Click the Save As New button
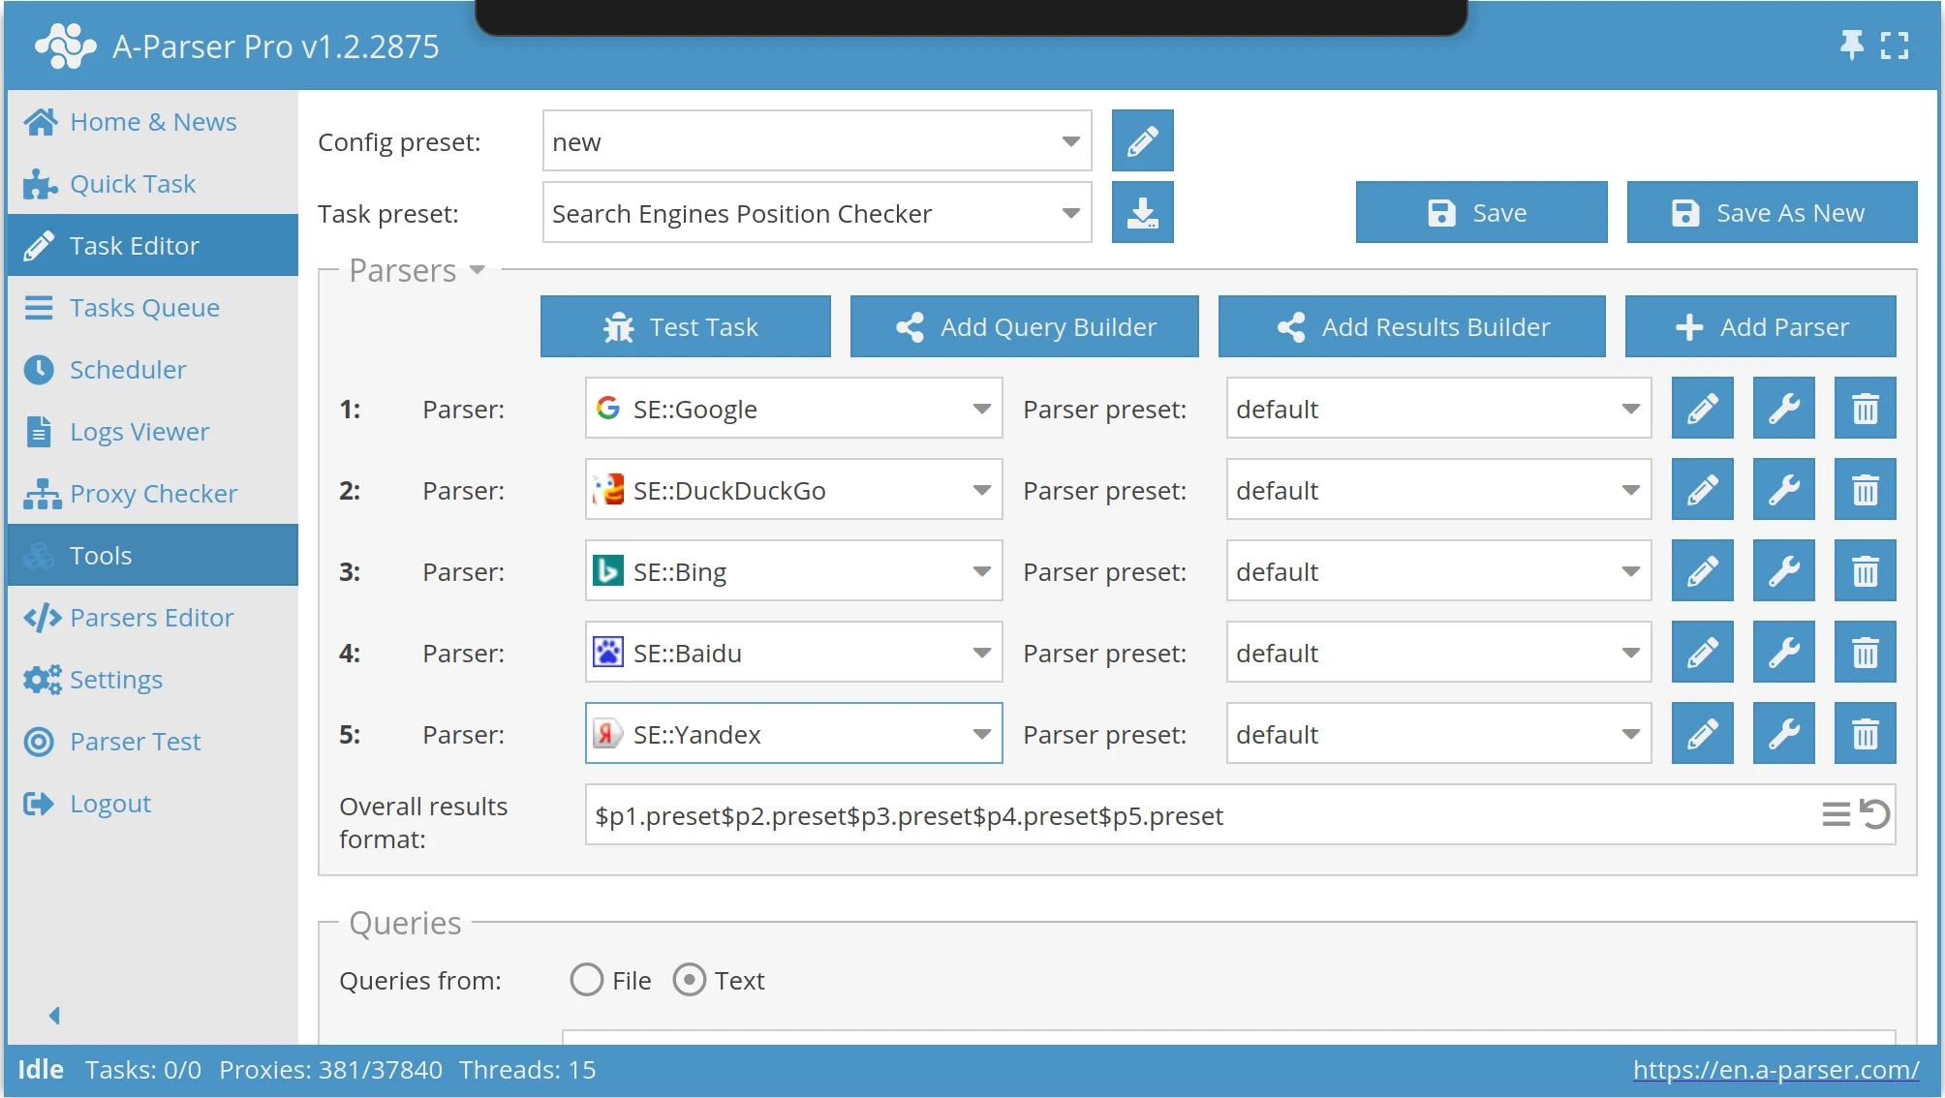Image resolution: width=1945 pixels, height=1098 pixels. pos(1771,212)
